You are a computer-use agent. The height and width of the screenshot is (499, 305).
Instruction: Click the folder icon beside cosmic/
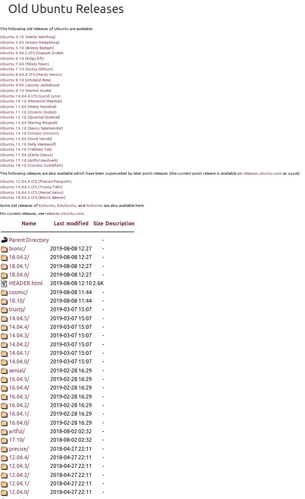(4, 293)
